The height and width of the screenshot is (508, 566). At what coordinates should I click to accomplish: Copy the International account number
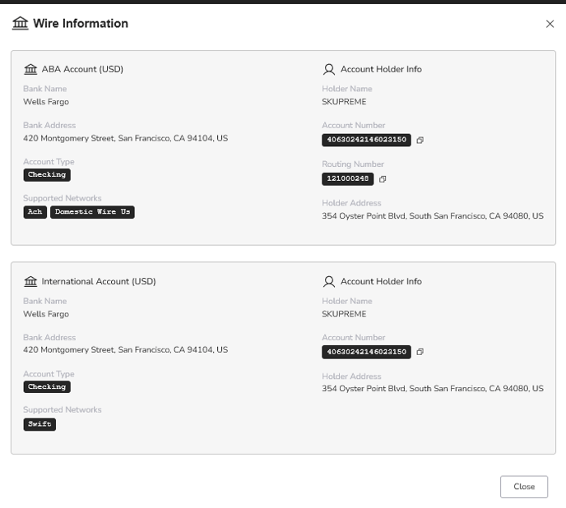point(420,352)
